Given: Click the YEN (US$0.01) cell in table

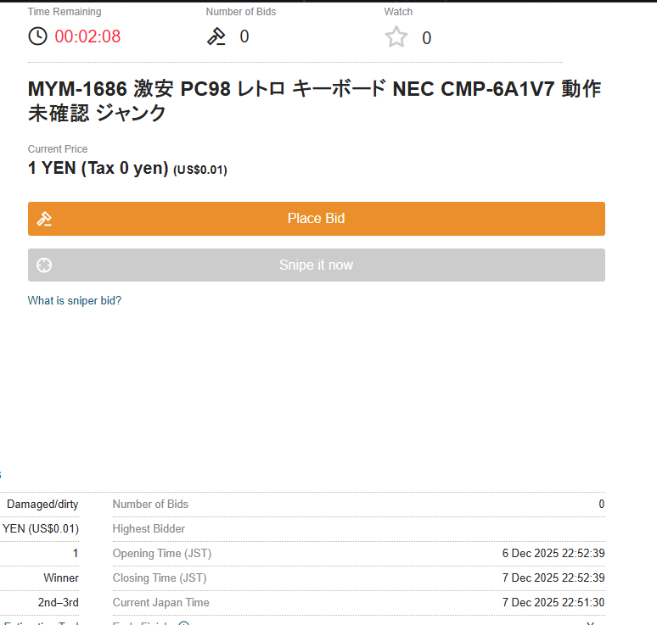Looking at the screenshot, I should (x=40, y=528).
